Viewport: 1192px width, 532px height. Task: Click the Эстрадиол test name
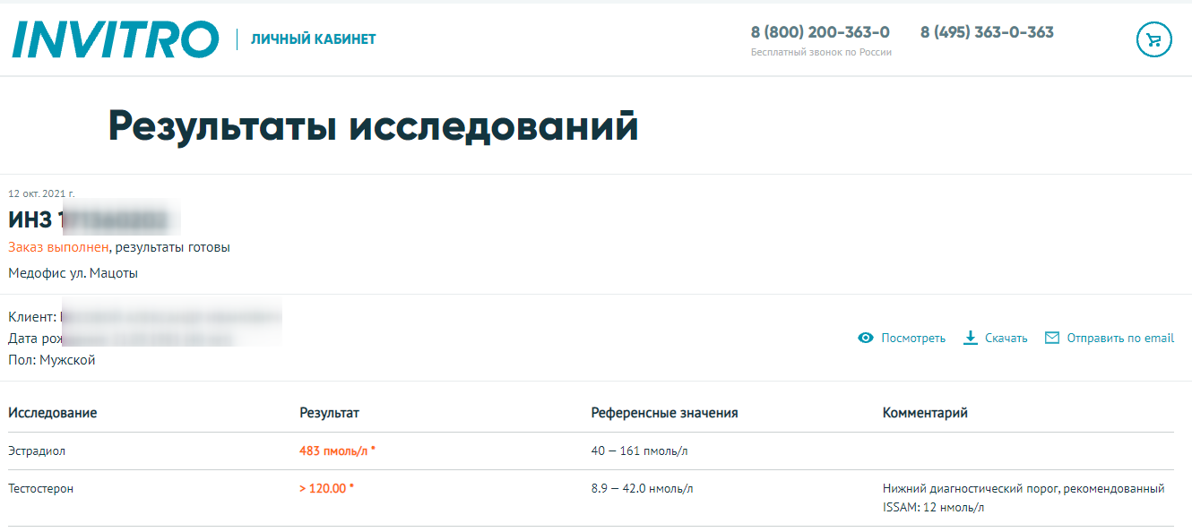(38, 451)
